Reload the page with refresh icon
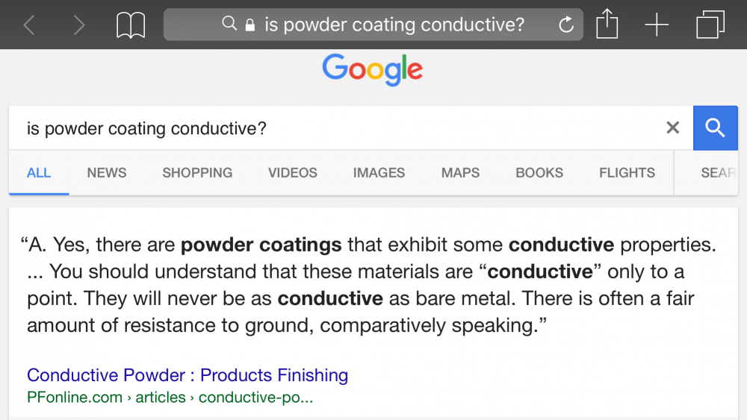The image size is (747, 420). tap(566, 25)
